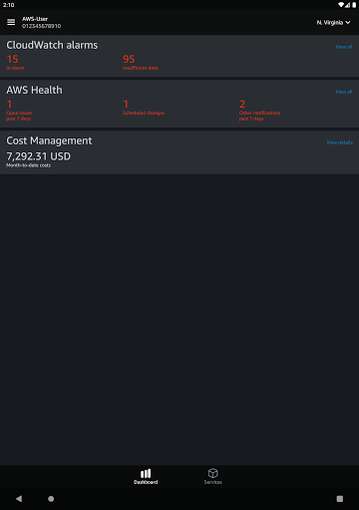Tap the Android recent apps square
This screenshot has width=359, height=510.
[x=340, y=499]
